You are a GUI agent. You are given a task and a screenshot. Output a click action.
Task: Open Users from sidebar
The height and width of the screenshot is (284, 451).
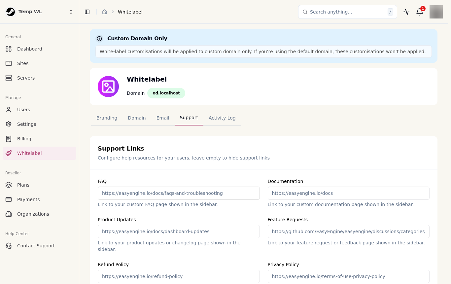point(40,110)
